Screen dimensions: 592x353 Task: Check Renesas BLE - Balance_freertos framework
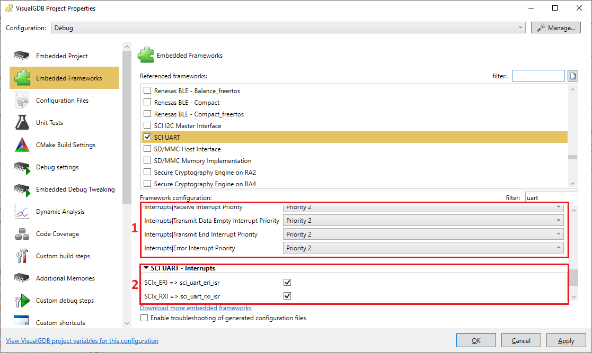click(147, 90)
